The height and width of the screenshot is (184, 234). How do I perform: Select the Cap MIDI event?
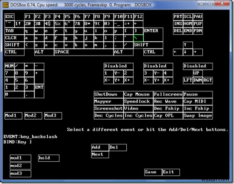coord(198,102)
